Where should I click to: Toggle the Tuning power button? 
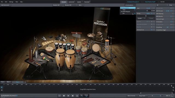[151, 13]
